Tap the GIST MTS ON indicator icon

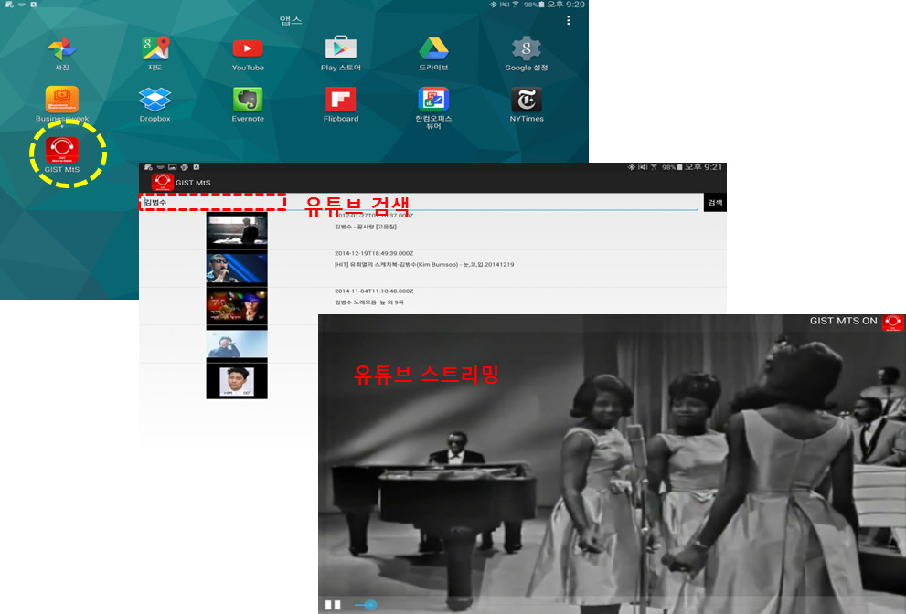tap(893, 323)
